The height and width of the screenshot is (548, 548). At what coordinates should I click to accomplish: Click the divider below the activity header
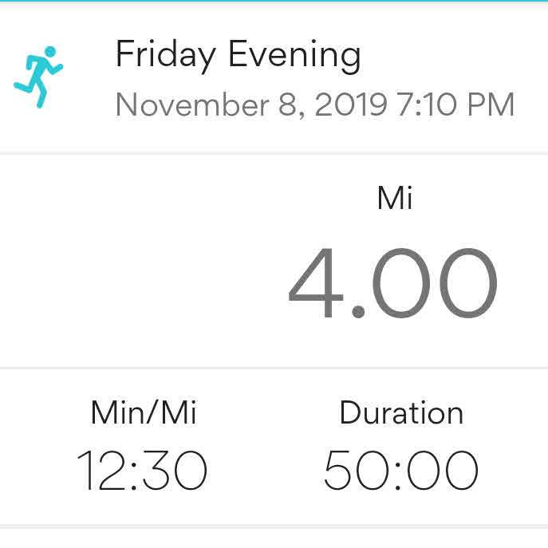[274, 153]
